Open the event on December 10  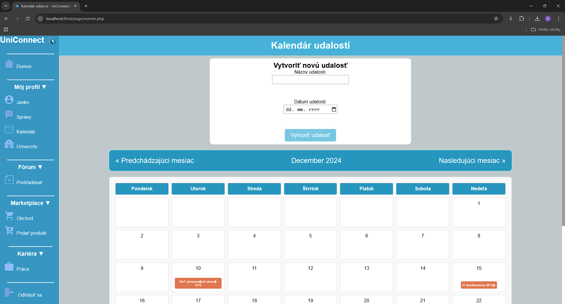[198, 283]
